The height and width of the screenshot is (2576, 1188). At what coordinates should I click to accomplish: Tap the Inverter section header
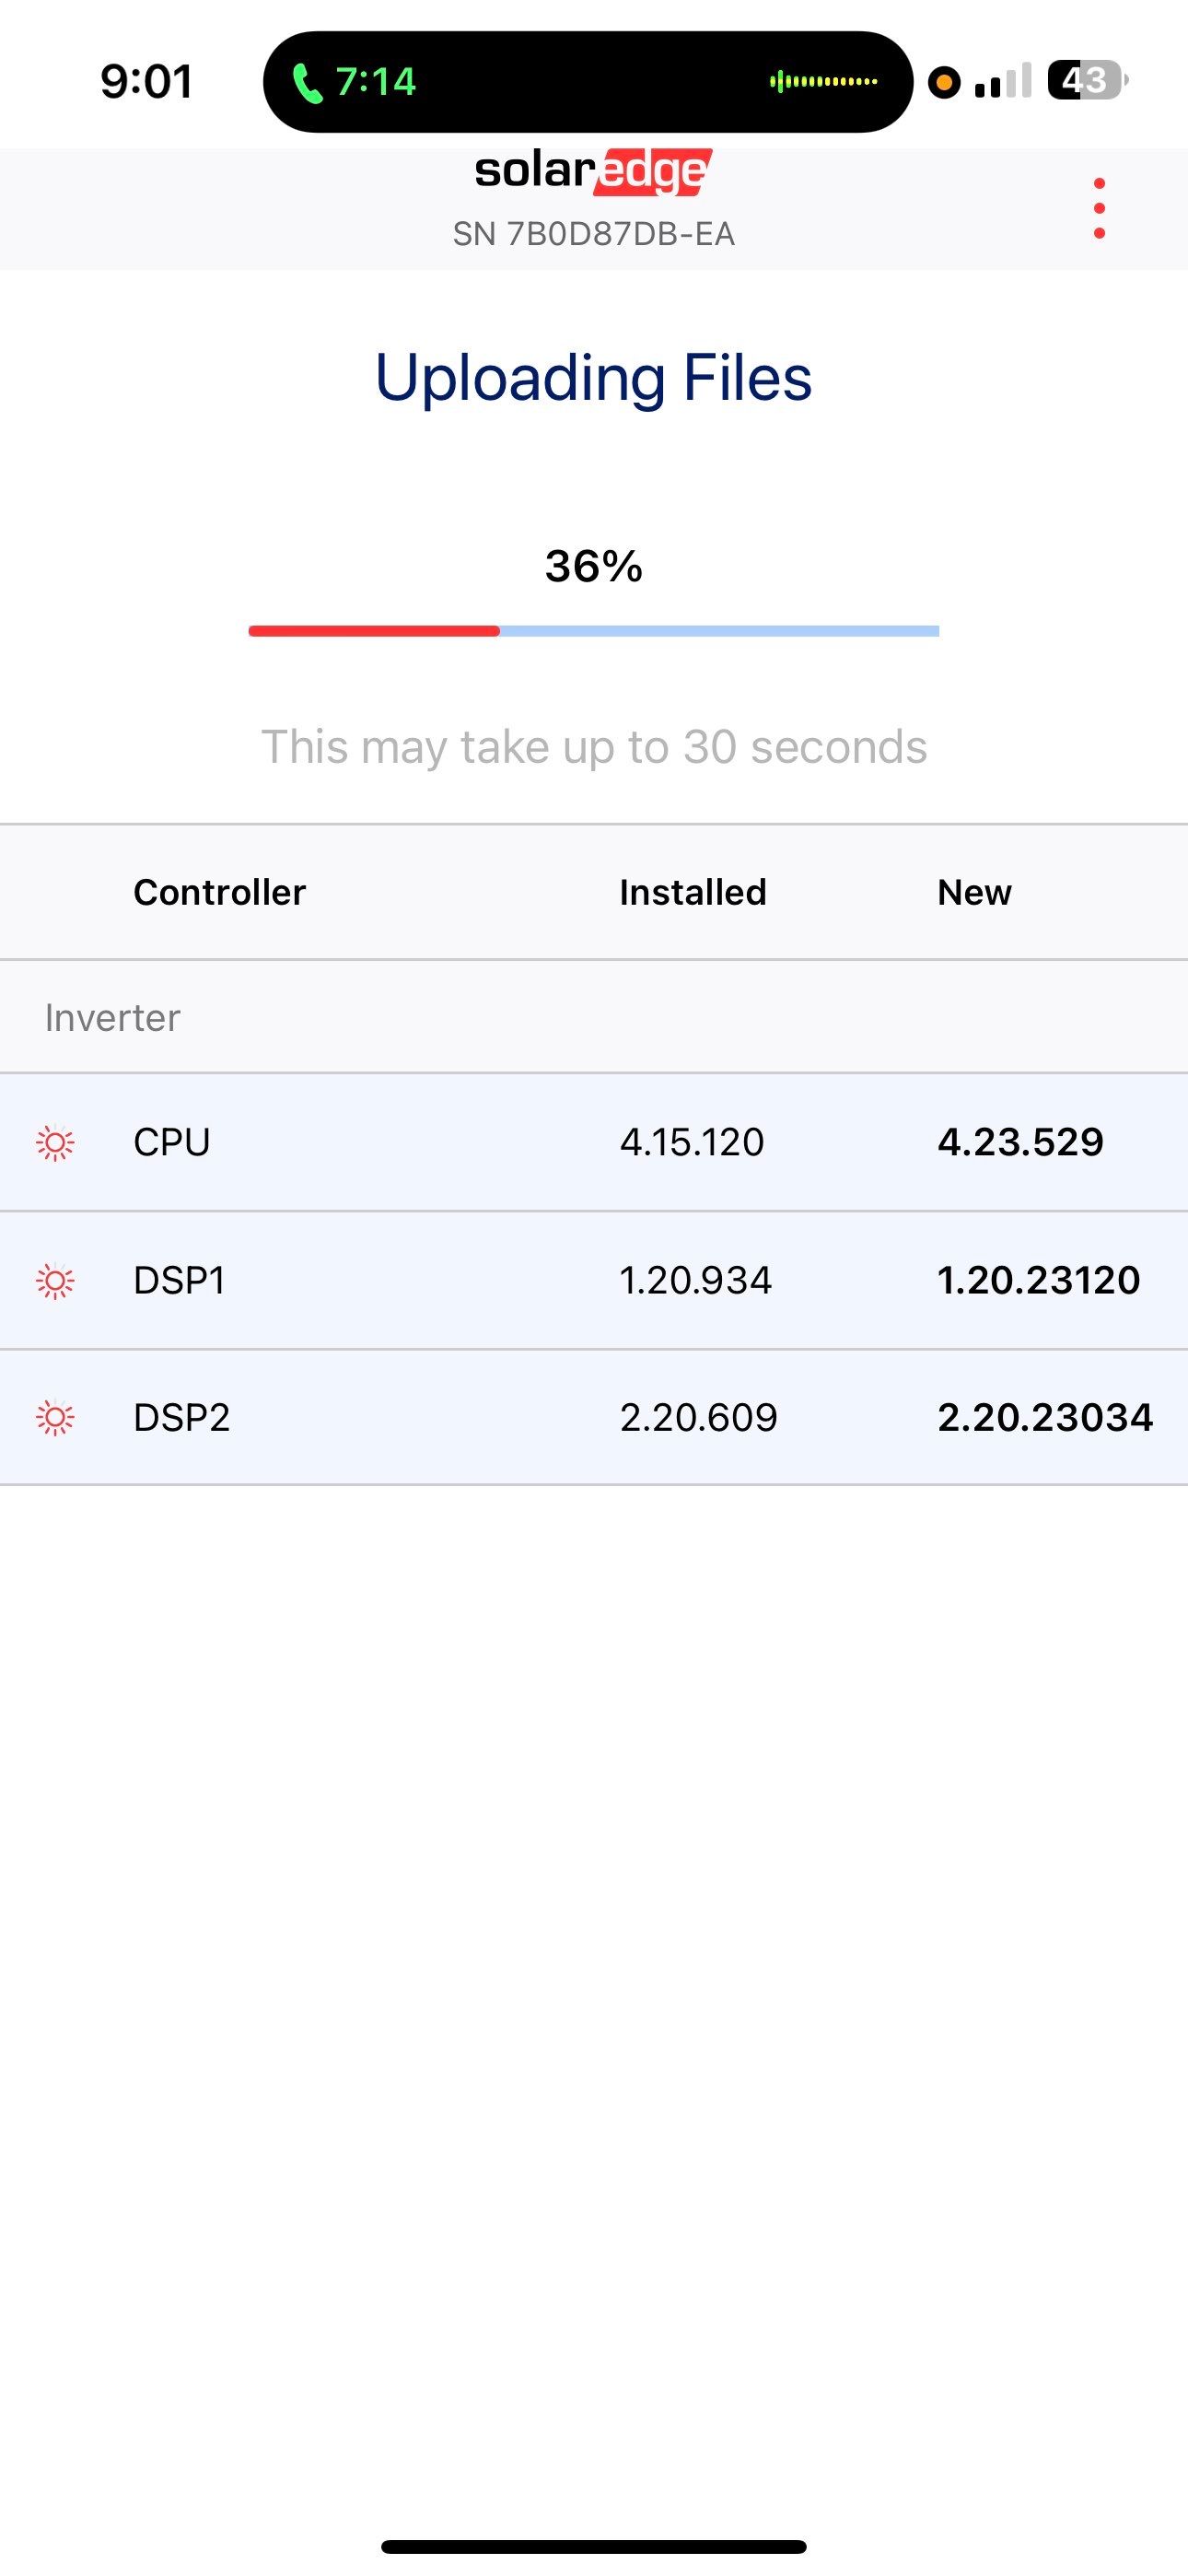(x=112, y=1017)
